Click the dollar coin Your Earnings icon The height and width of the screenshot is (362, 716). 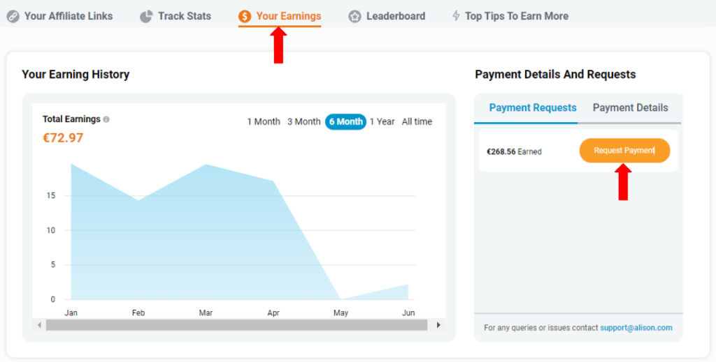tap(245, 16)
